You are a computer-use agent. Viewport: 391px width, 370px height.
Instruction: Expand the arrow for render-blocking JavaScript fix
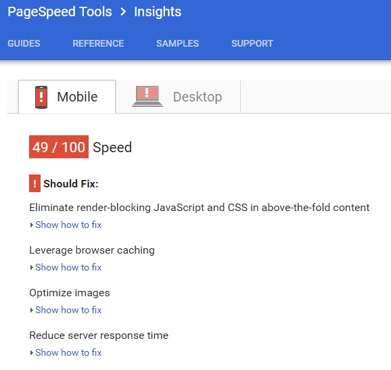tap(31, 225)
